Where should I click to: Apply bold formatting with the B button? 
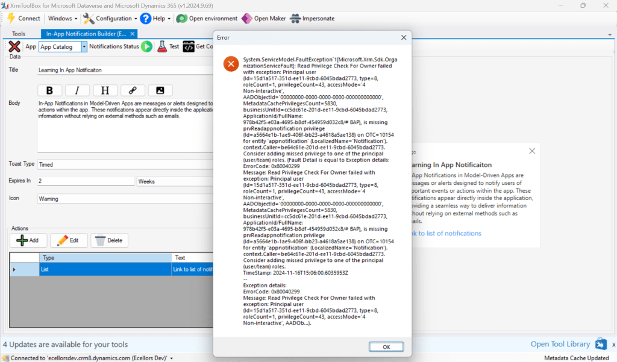[x=50, y=90]
